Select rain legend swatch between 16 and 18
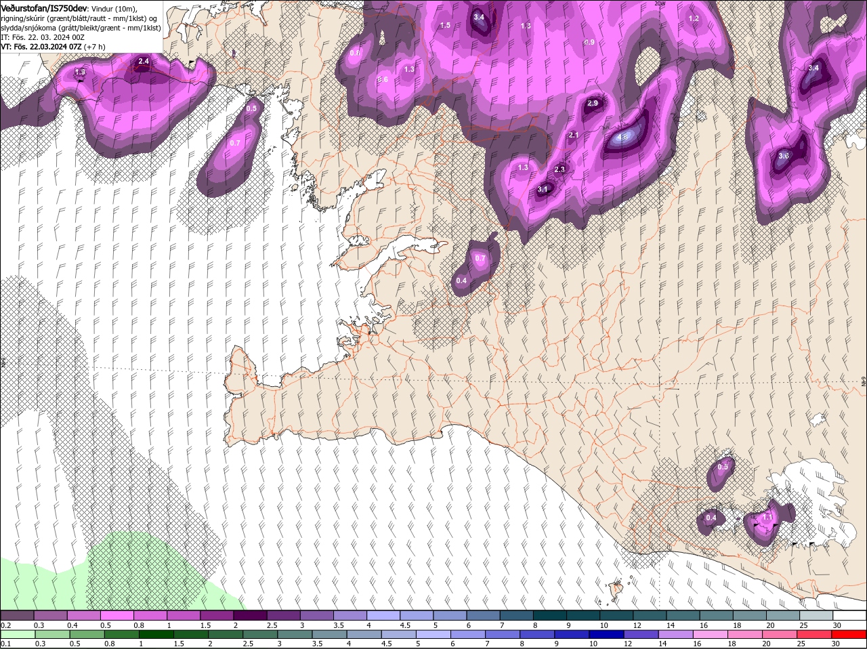This screenshot has width=867, height=649. coord(711,634)
